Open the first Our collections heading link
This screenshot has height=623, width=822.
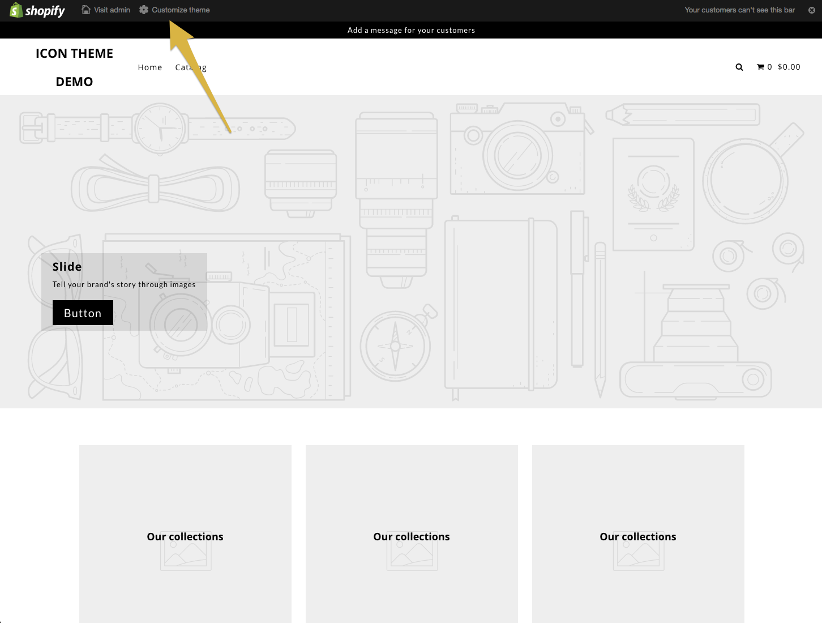pyautogui.click(x=185, y=536)
